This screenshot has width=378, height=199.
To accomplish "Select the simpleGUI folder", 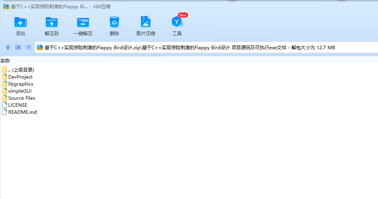I will click(16, 91).
